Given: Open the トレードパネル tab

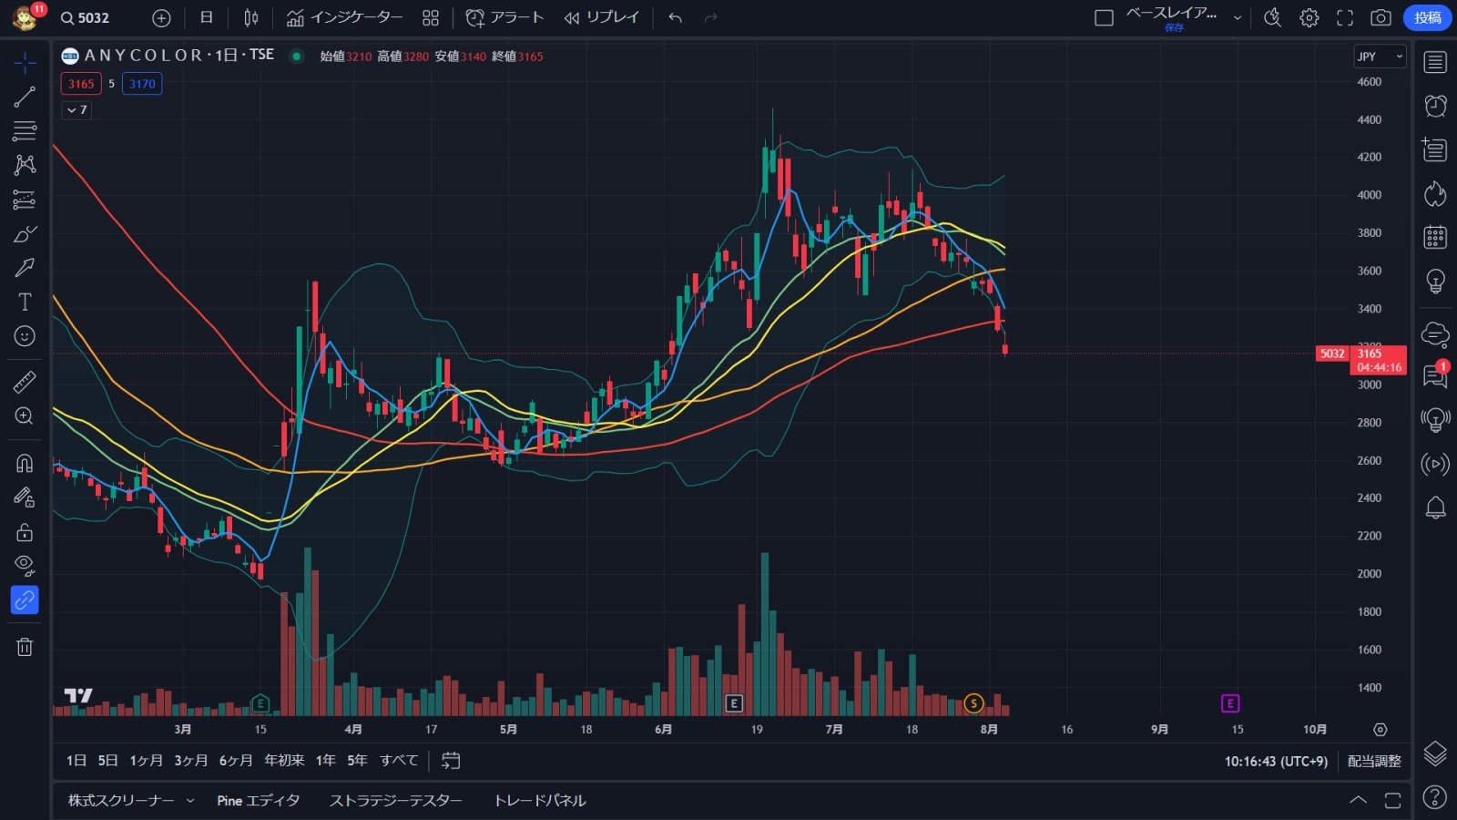Looking at the screenshot, I should click(540, 800).
